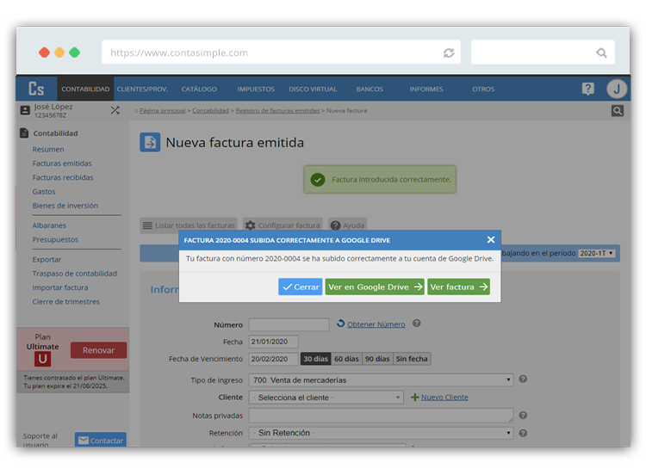The image size is (646, 475).
Task: Open the help question mark icon in header
Action: pyautogui.click(x=588, y=89)
